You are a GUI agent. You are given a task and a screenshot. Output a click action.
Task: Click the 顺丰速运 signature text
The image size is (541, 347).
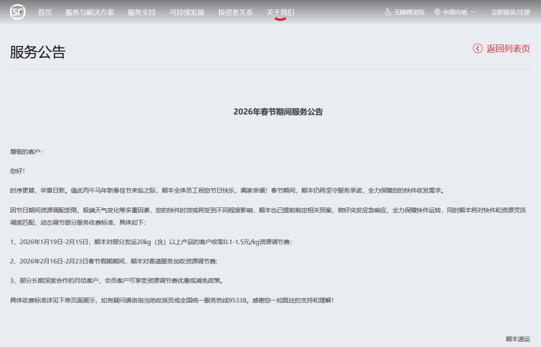click(517, 339)
